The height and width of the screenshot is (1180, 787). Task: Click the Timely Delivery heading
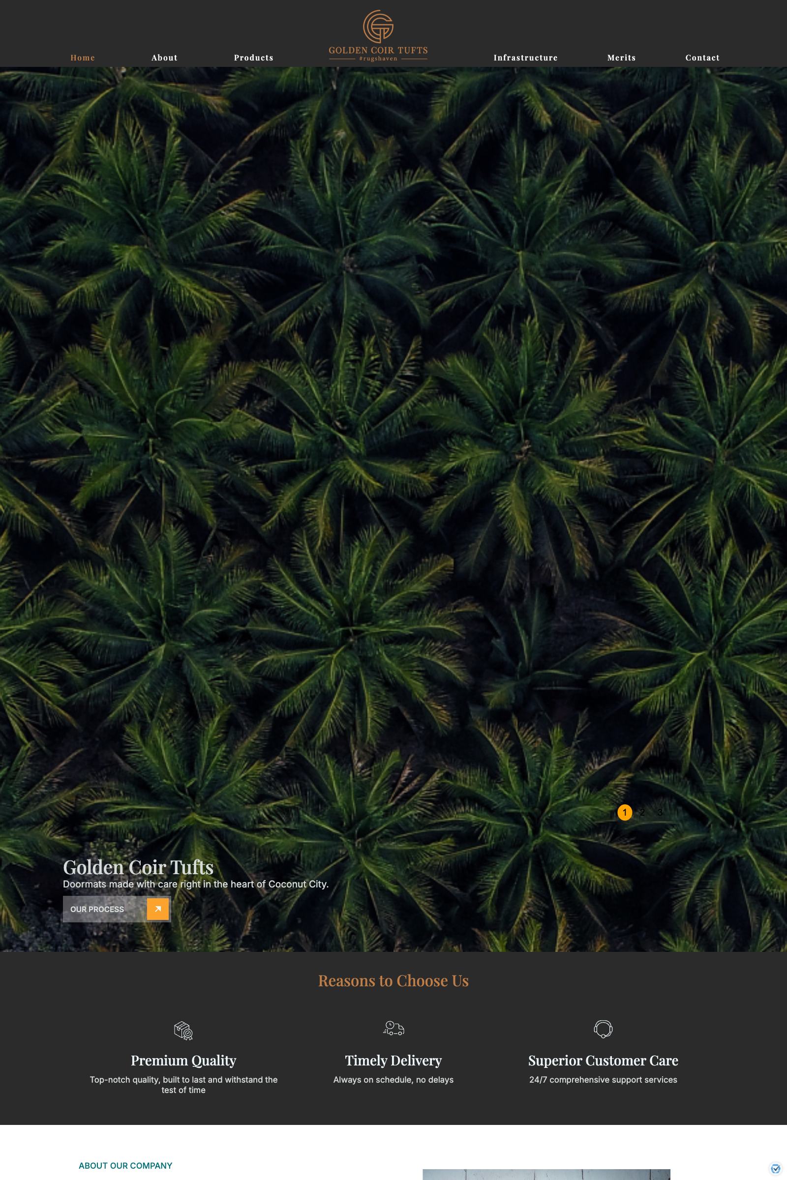(393, 1060)
